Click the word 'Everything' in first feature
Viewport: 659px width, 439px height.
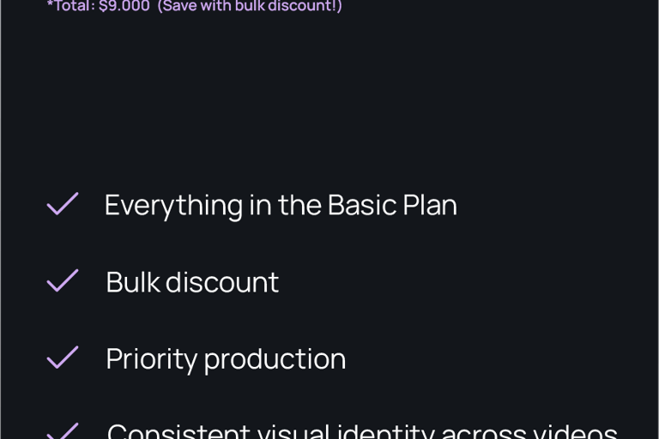click(173, 206)
